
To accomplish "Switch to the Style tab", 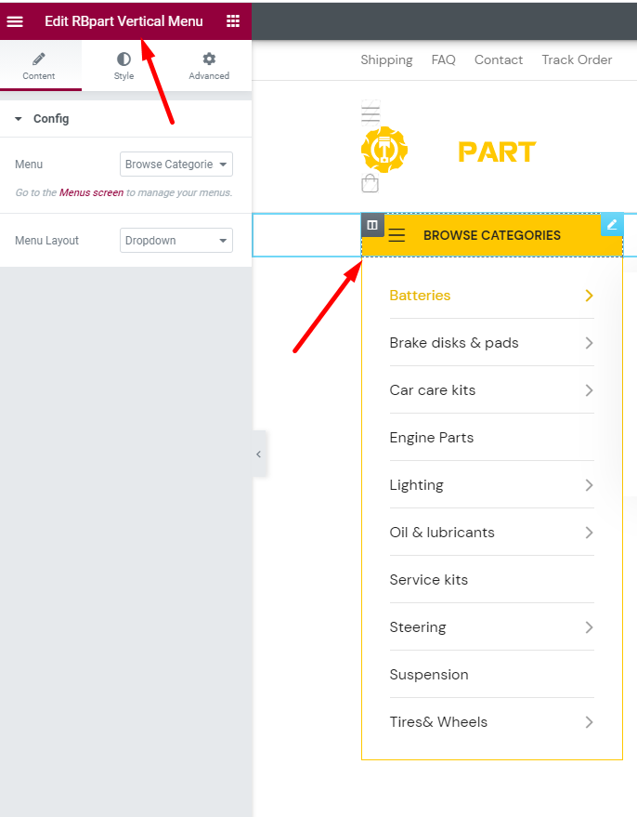I will click(123, 66).
